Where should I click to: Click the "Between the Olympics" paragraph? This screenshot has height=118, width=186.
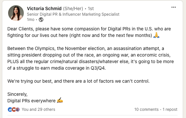[x=91, y=58]
